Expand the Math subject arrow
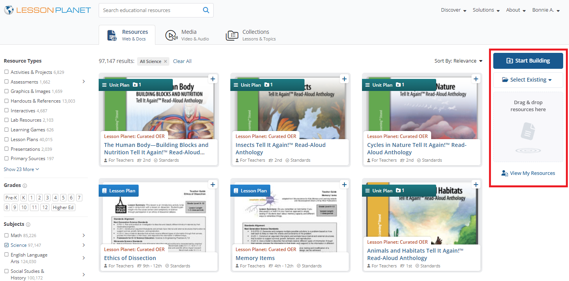Image resolution: width=569 pixels, height=281 pixels. [x=84, y=235]
